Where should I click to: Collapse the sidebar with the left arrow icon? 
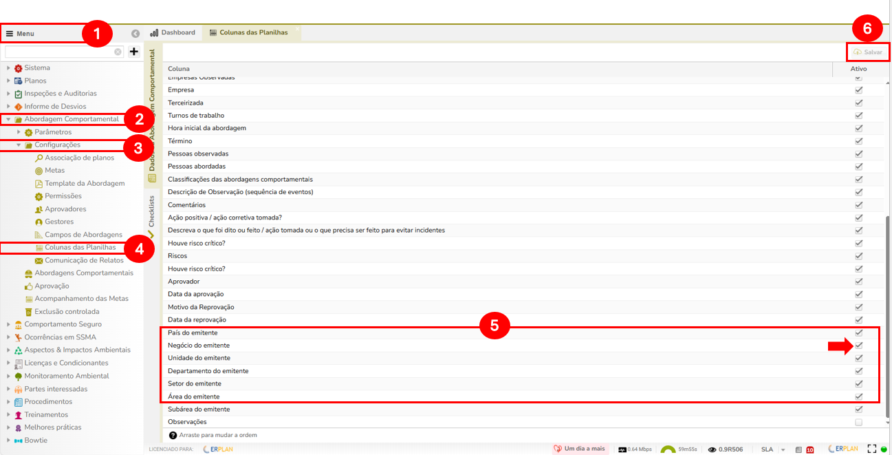pos(135,33)
